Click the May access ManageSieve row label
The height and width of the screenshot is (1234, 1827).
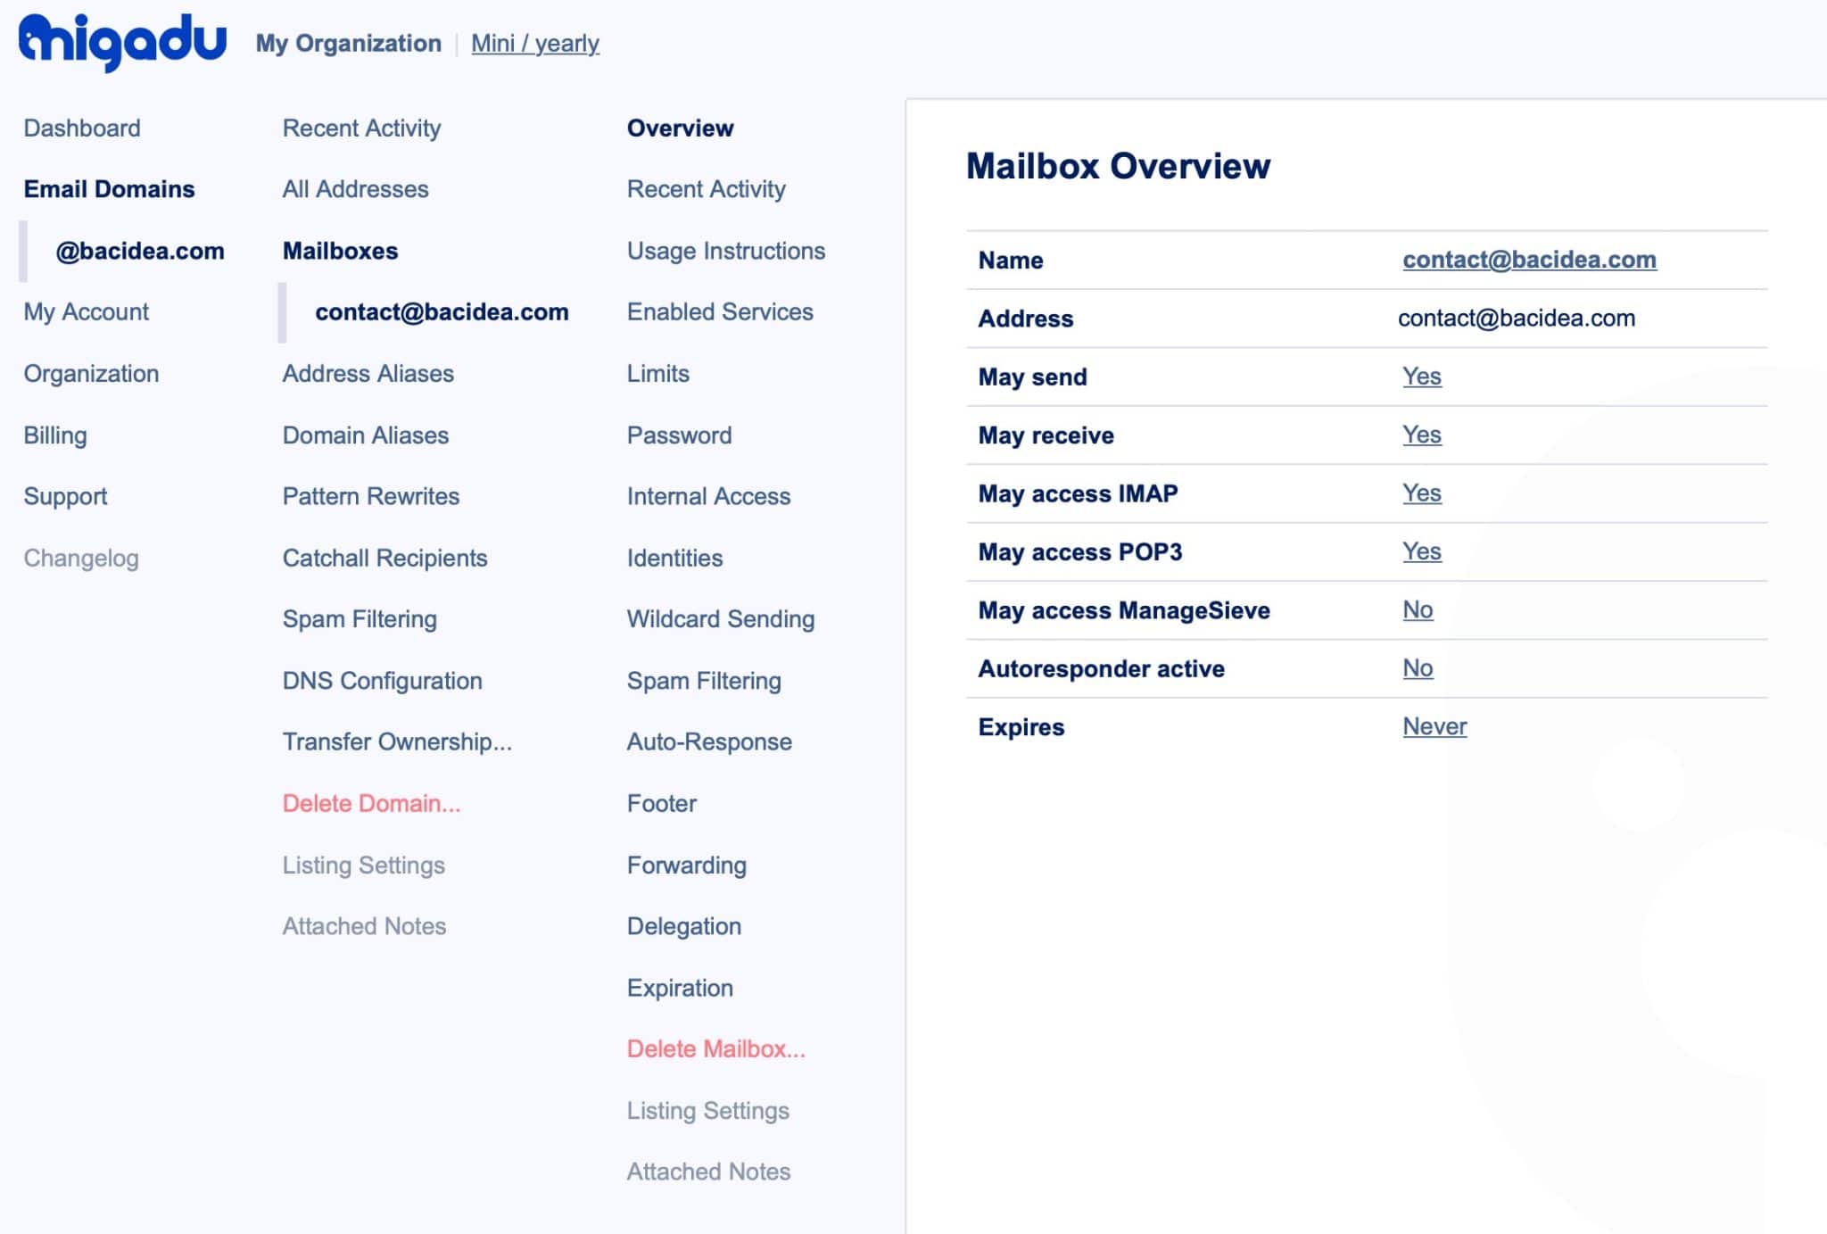(x=1124, y=610)
